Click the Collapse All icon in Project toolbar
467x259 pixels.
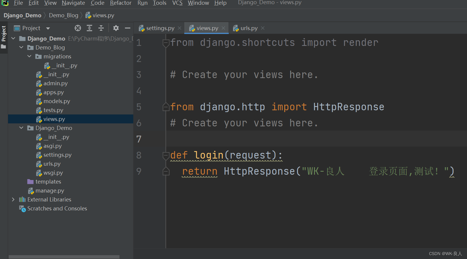point(101,28)
